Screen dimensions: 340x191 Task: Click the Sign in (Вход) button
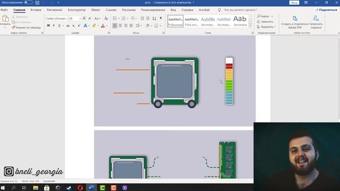(x=294, y=3)
